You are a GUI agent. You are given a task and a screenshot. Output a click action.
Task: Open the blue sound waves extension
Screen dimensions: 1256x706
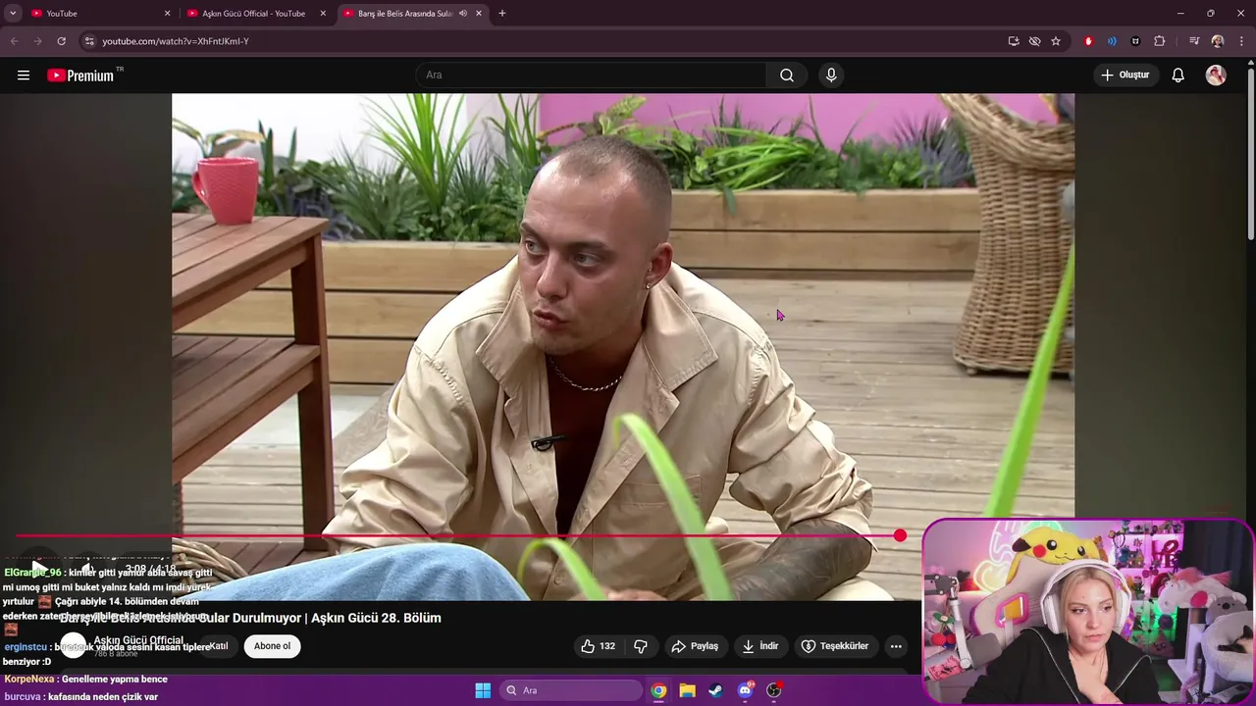coord(1112,41)
